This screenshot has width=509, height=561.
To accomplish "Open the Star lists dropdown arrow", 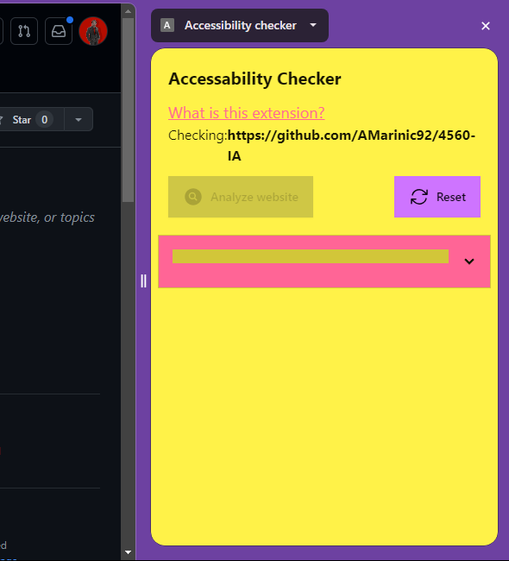I will tap(79, 119).
